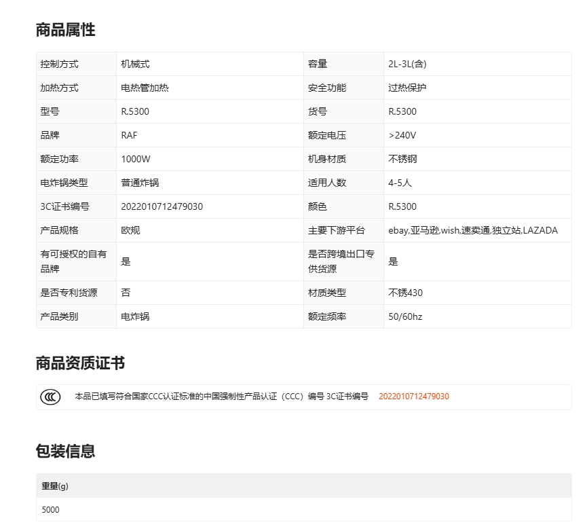
Task: Click the 包装信息 section heading
Action: coord(65,451)
